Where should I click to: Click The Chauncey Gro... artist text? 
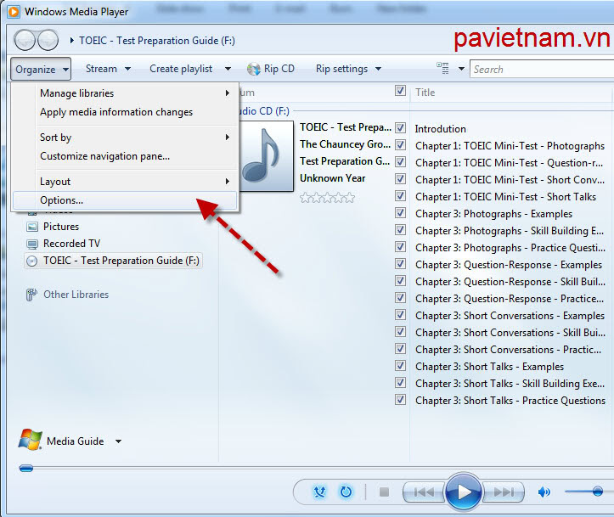click(346, 144)
